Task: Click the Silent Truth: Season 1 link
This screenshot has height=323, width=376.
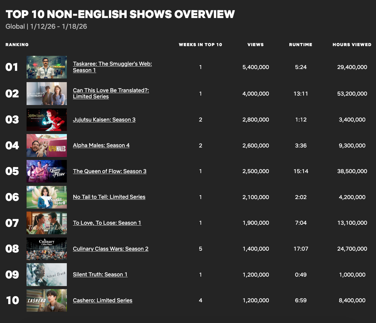Action: pyautogui.click(x=100, y=274)
